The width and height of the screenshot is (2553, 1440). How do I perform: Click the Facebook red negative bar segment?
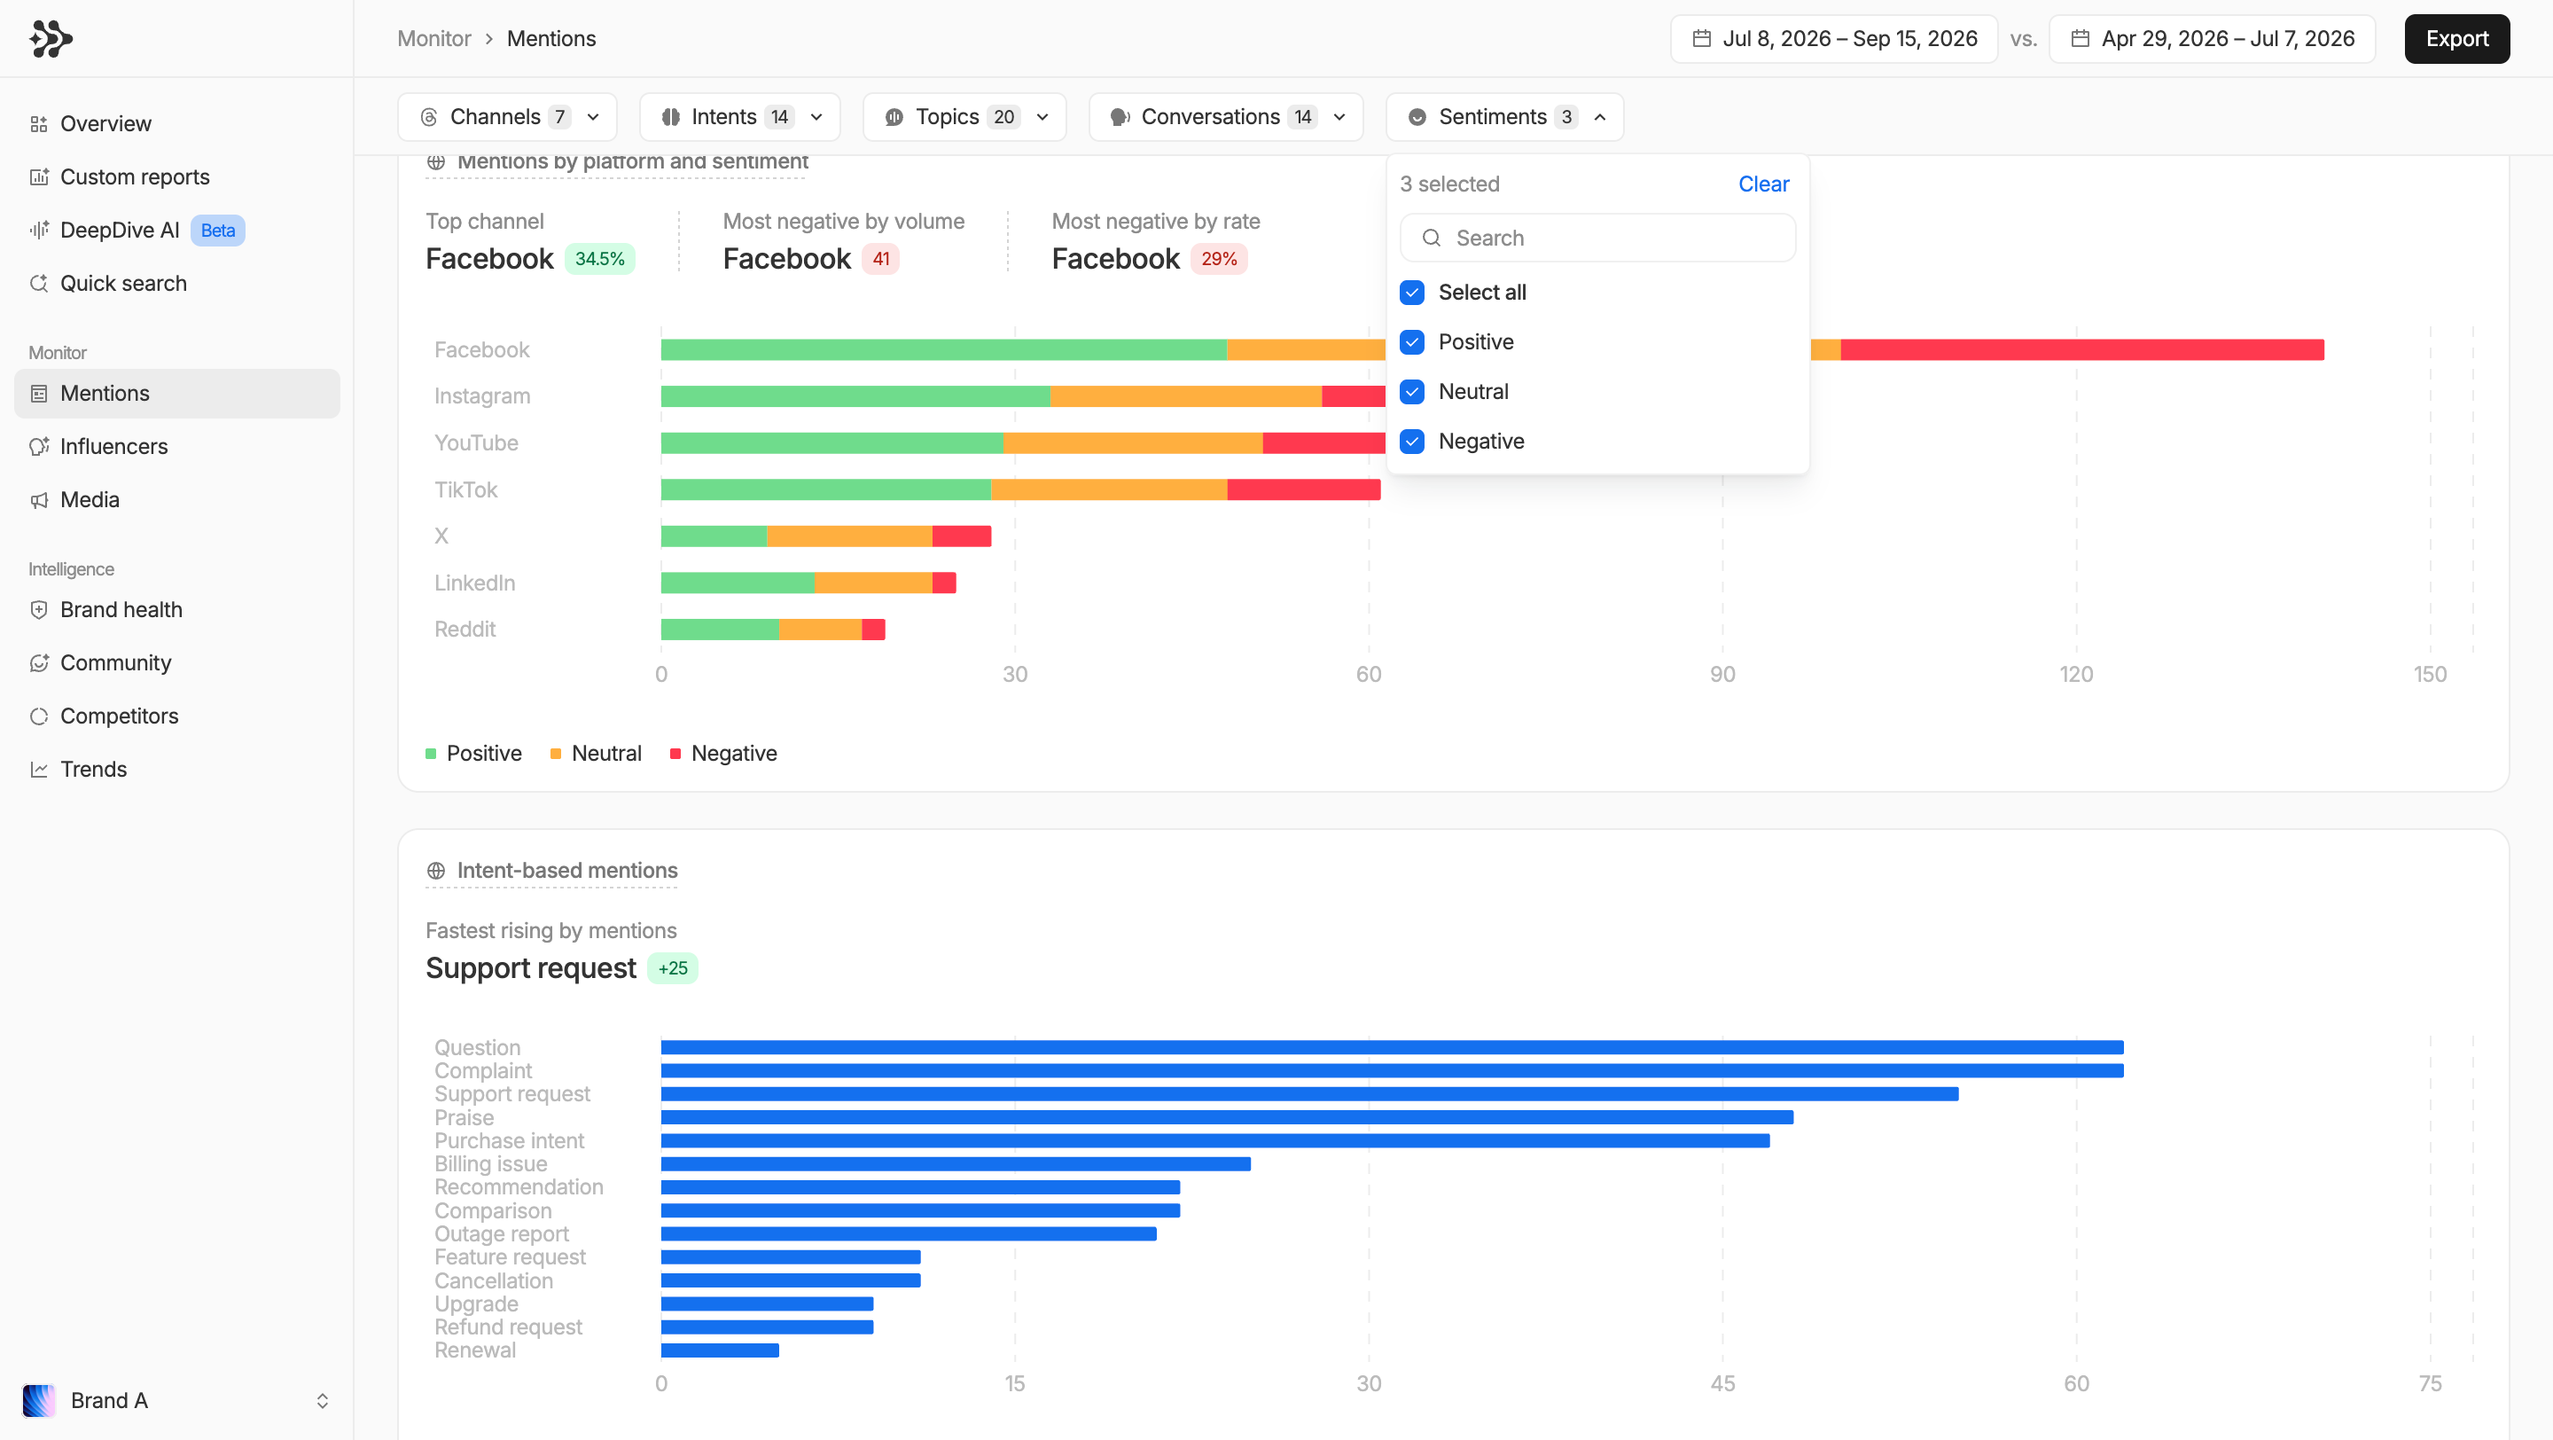pos(2082,350)
